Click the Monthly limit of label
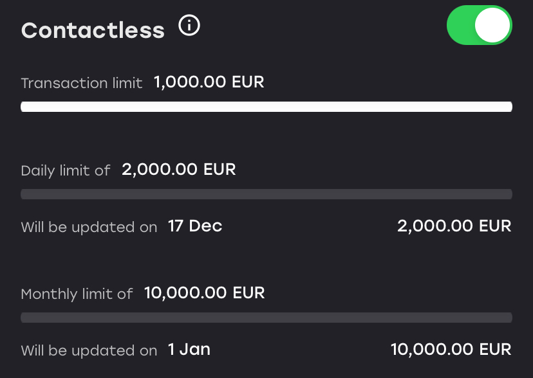Viewport: 533px width, 378px height. pyautogui.click(x=77, y=294)
